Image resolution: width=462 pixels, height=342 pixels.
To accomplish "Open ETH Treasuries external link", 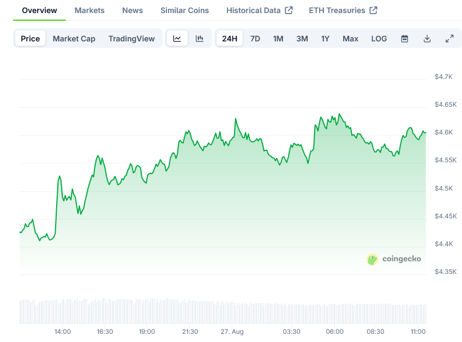I will [x=343, y=10].
